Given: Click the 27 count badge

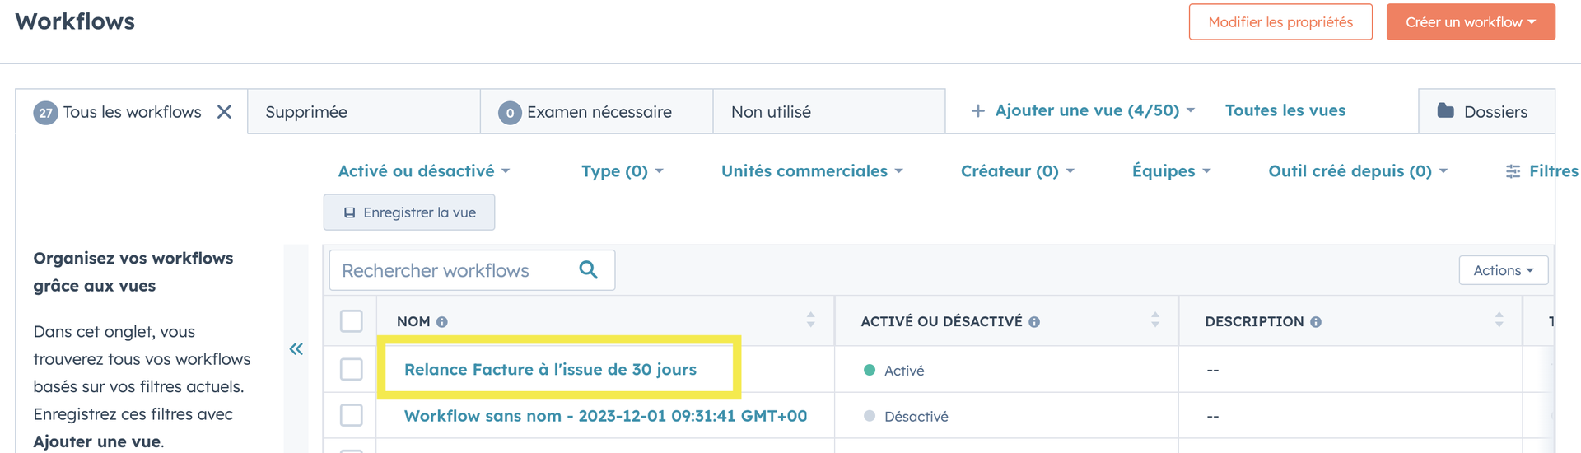Looking at the screenshot, I should 46,113.
